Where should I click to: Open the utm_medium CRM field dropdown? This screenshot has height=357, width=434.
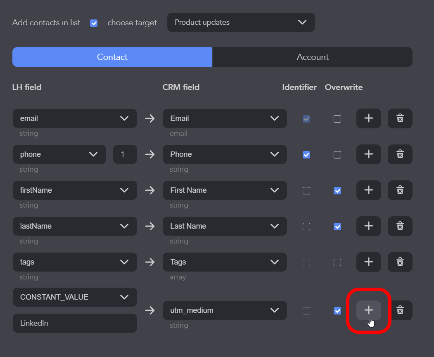[225, 310]
